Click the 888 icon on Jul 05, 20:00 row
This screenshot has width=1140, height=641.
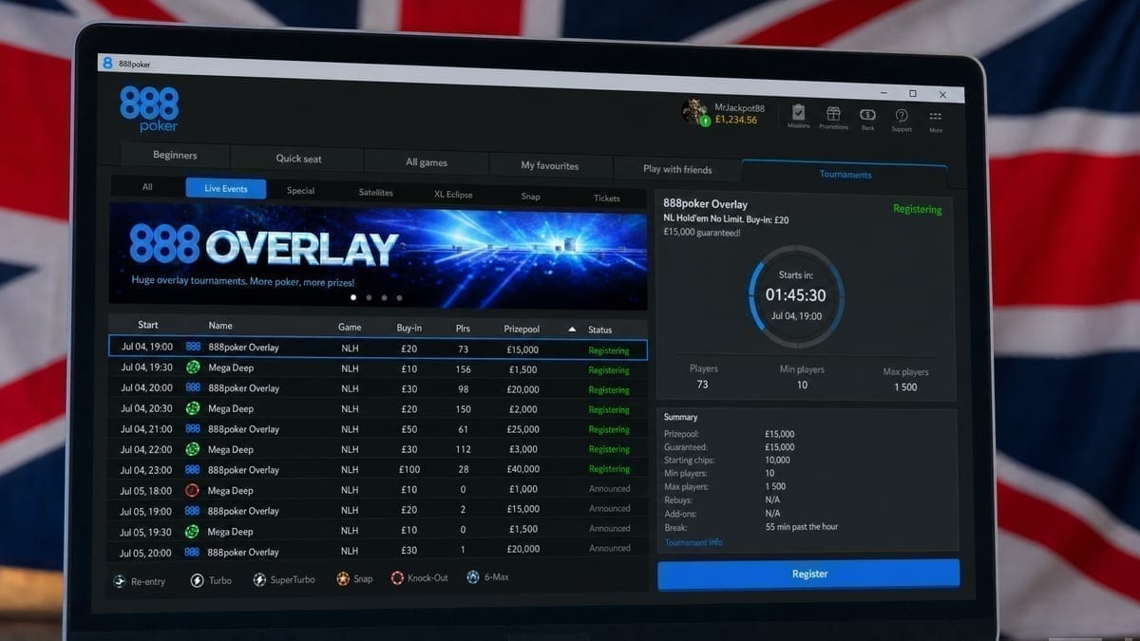(x=193, y=552)
